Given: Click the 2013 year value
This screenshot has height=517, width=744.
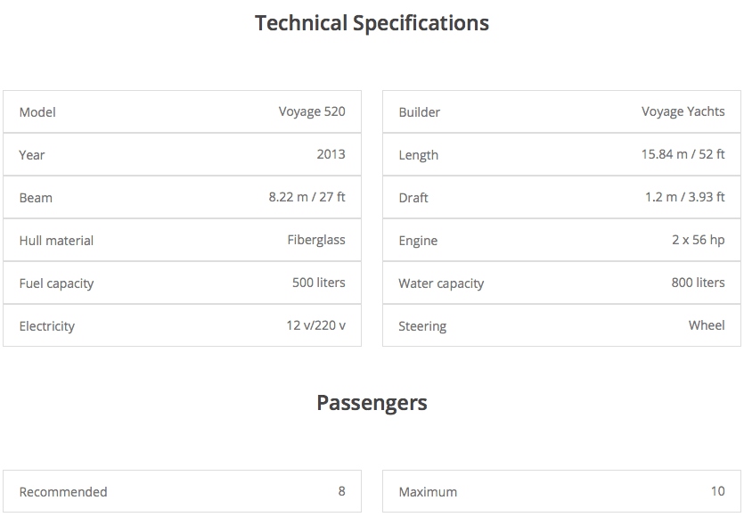Looking at the screenshot, I should (331, 154).
